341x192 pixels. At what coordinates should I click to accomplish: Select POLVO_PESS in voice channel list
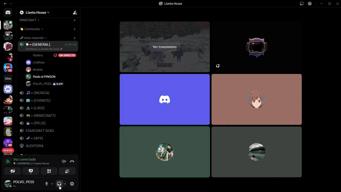point(42,84)
